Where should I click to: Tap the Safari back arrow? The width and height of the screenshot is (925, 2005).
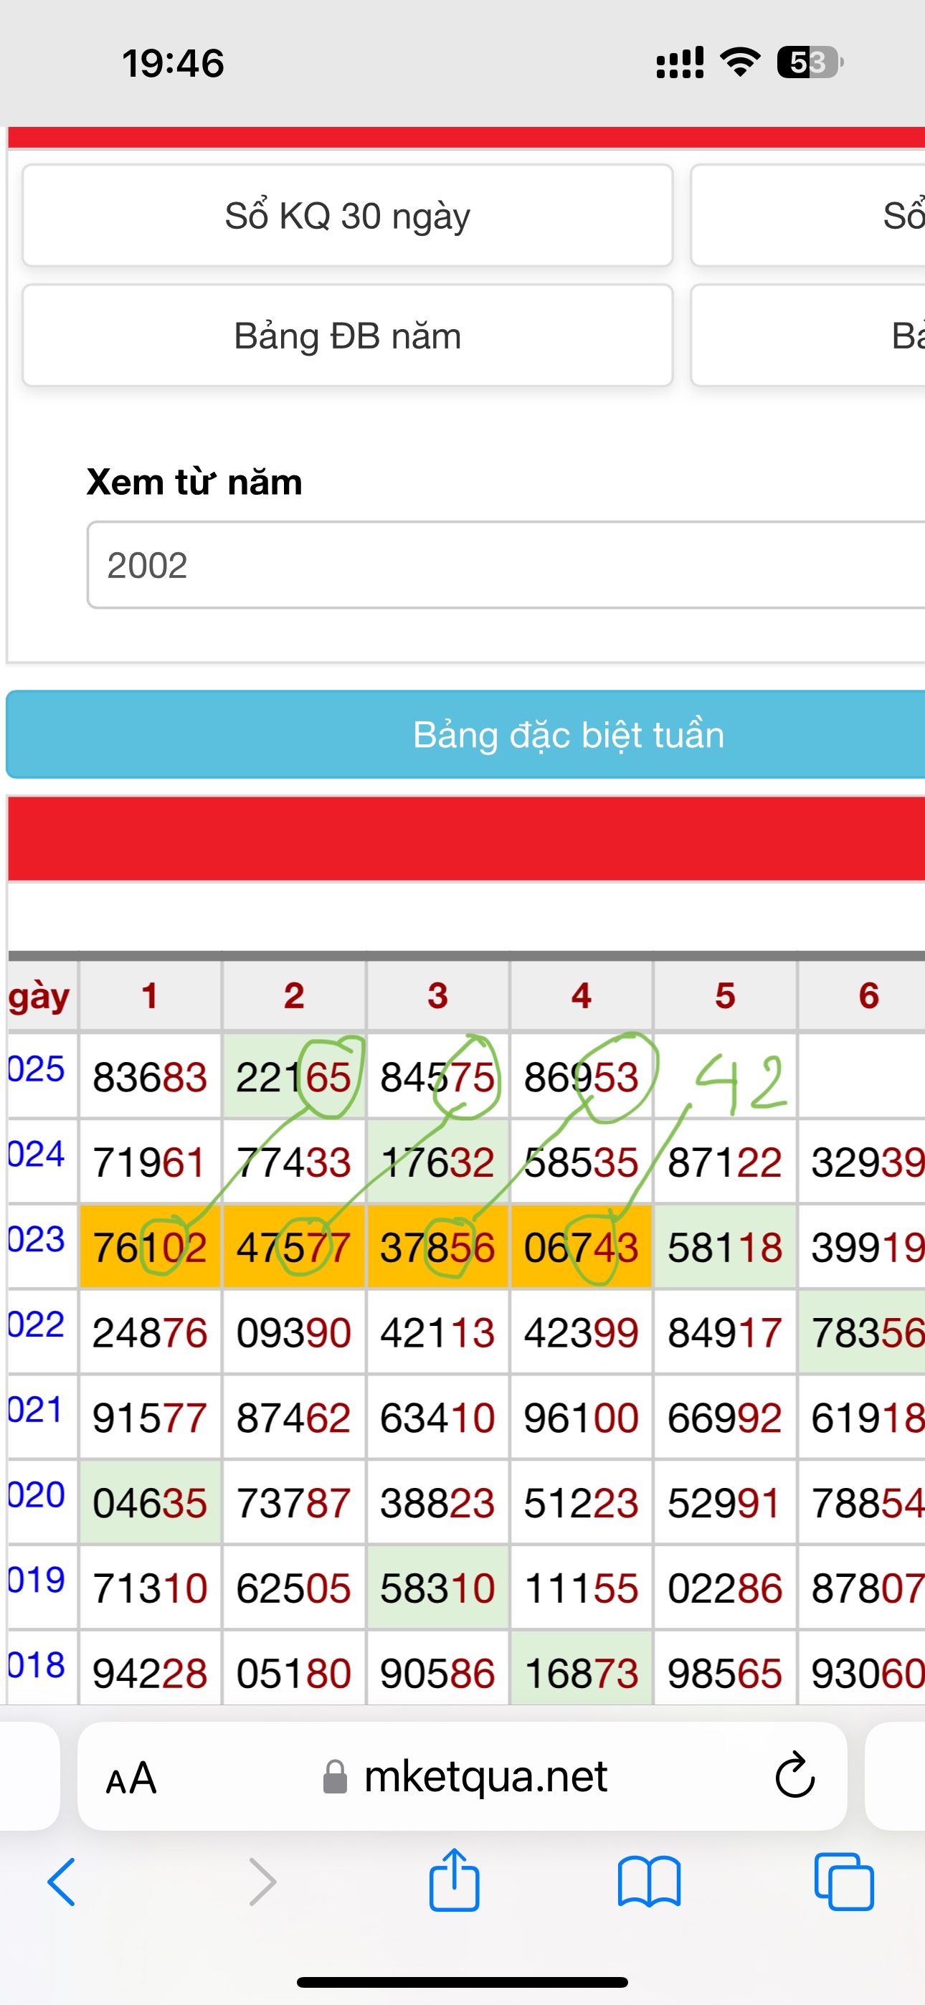[x=62, y=1882]
